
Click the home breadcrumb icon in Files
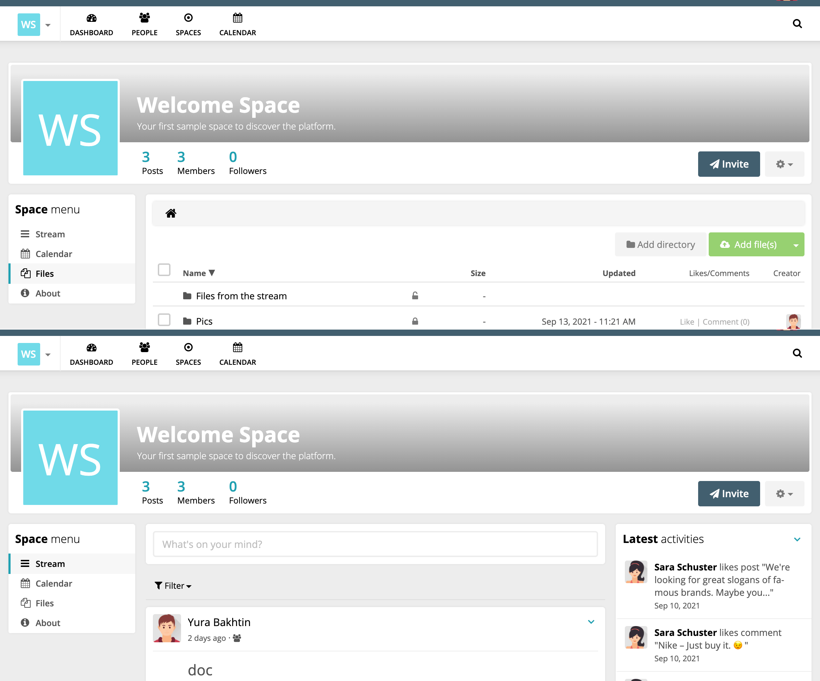(170, 213)
